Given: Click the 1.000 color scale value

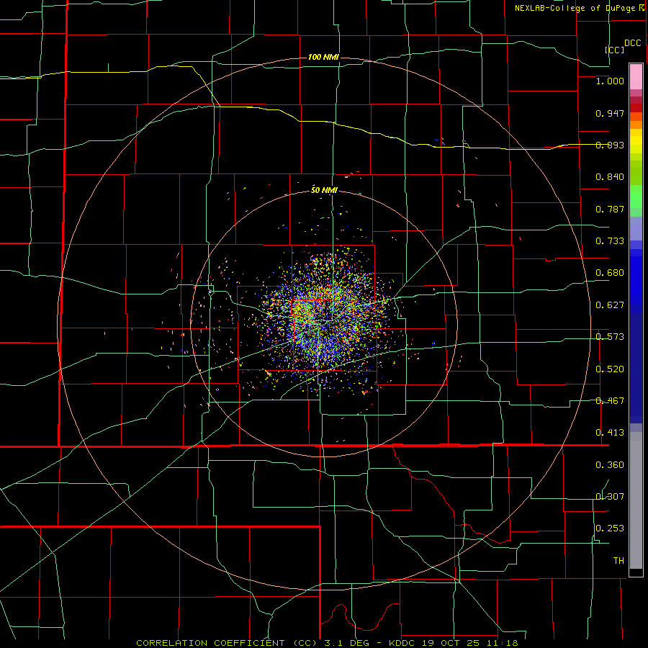Looking at the screenshot, I should (x=610, y=81).
